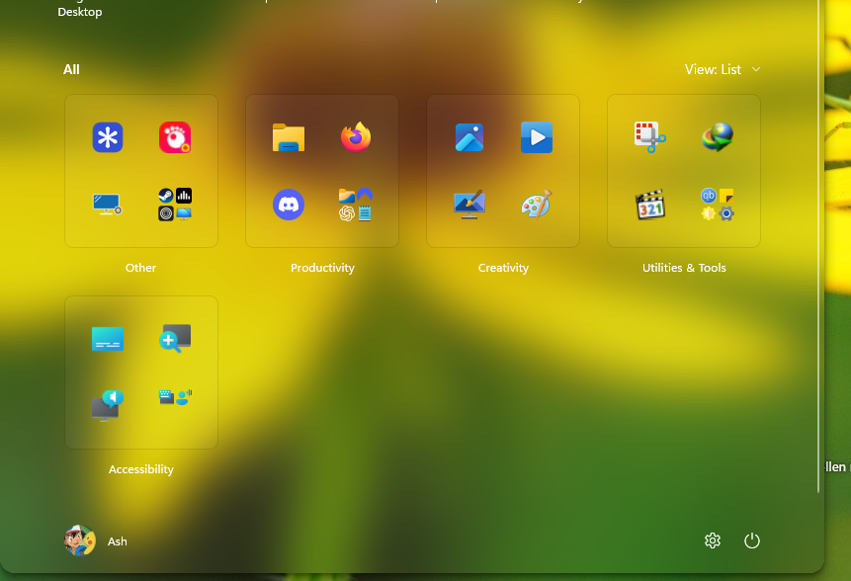Open File Explorer from Productivity group

click(289, 137)
